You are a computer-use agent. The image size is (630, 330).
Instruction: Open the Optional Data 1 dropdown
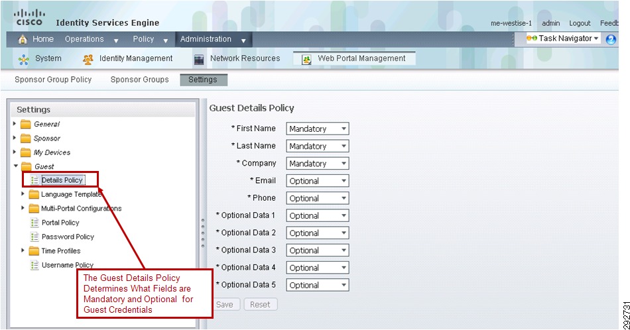[x=318, y=215]
